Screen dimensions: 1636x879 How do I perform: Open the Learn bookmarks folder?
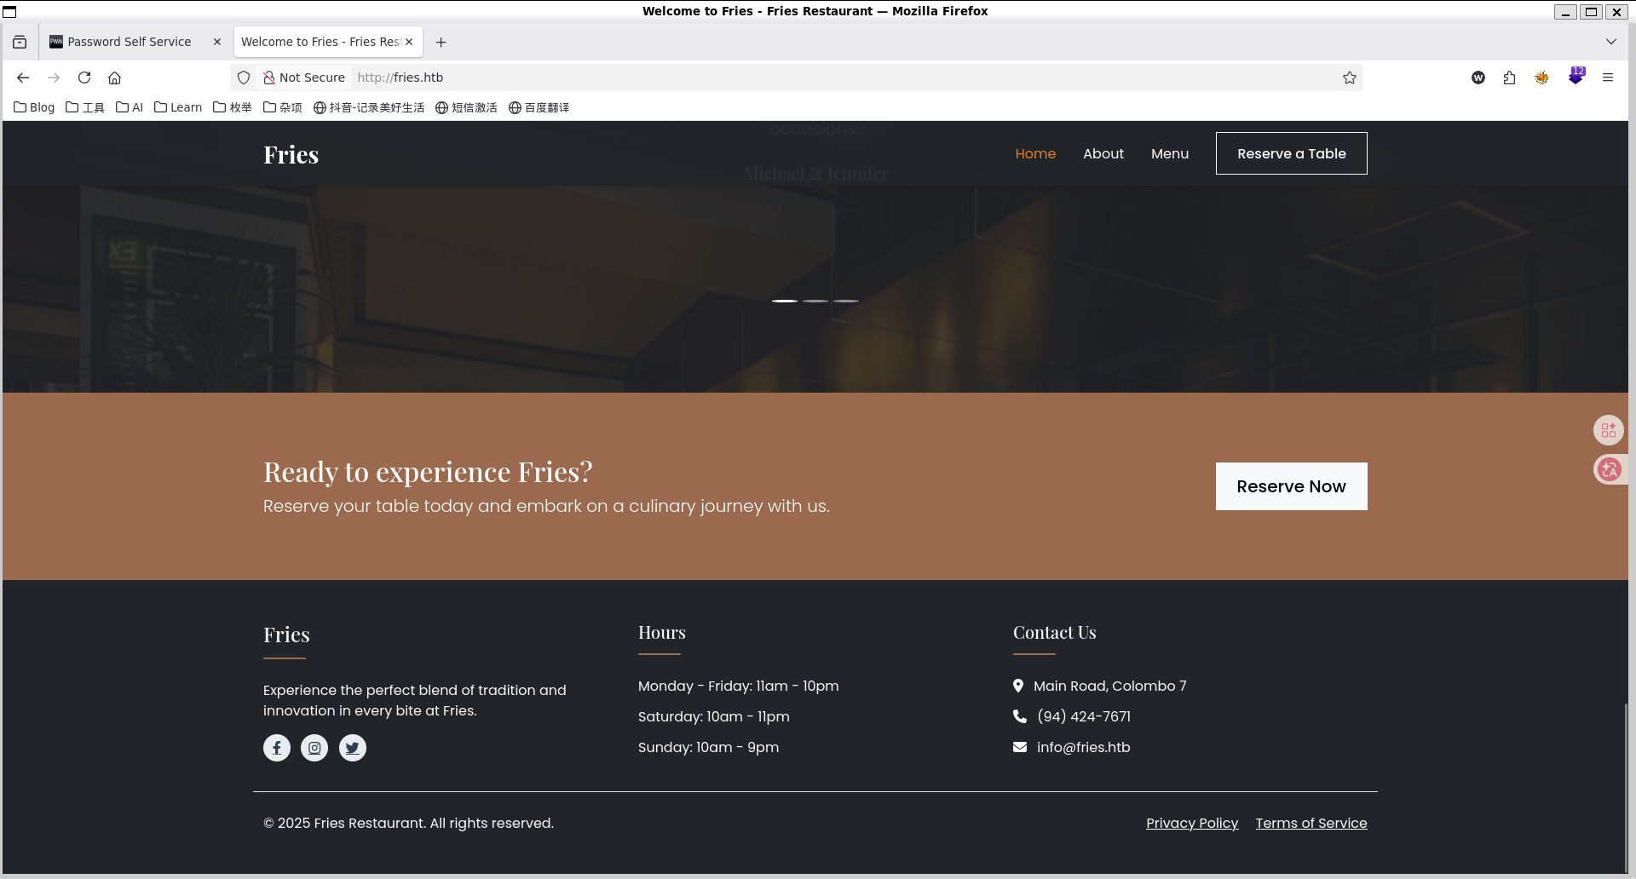tap(178, 107)
